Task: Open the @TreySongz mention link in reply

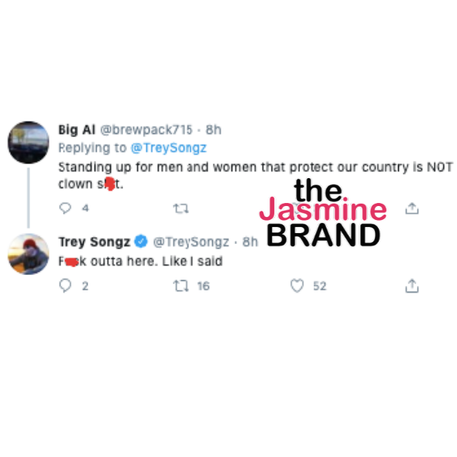Action: (169, 148)
